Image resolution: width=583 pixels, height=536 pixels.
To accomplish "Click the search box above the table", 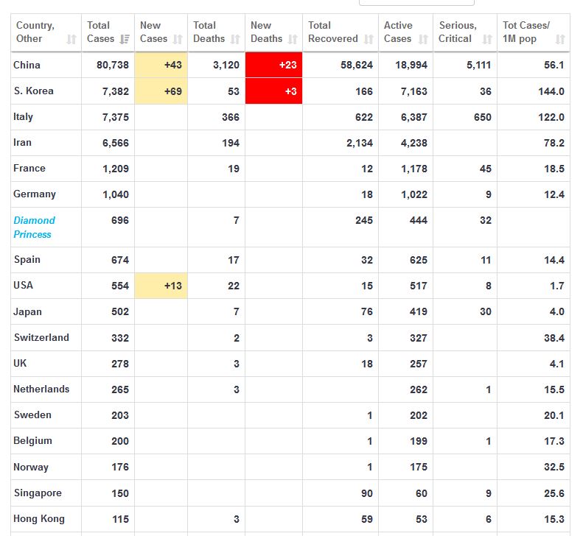I will (x=416, y=2).
